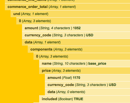
Task: Select the amount (Float) 1170 row
Action: [x=87, y=78]
